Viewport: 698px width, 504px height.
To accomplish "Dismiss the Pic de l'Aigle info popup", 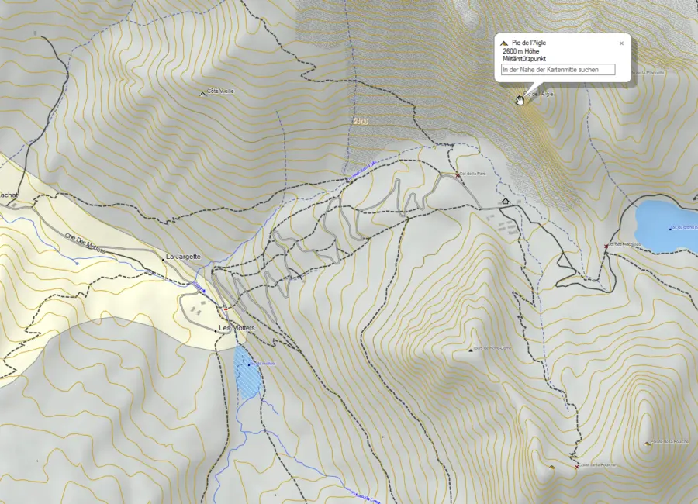I will [622, 43].
